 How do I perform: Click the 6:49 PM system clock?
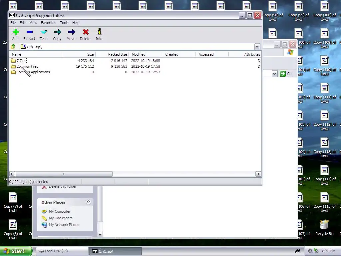click(x=328, y=251)
